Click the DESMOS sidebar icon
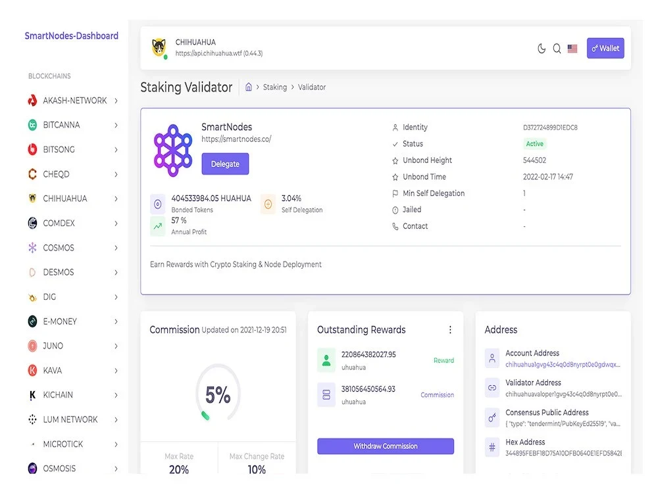 (x=32, y=273)
